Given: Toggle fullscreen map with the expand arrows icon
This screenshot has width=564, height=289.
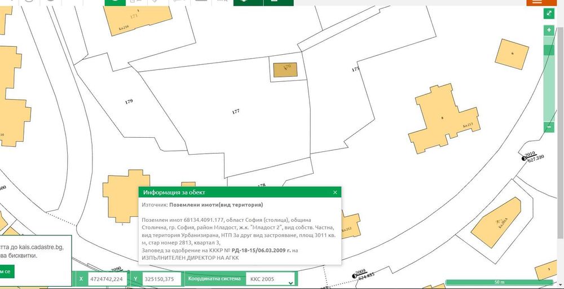Looking at the screenshot, I should click(x=549, y=13).
